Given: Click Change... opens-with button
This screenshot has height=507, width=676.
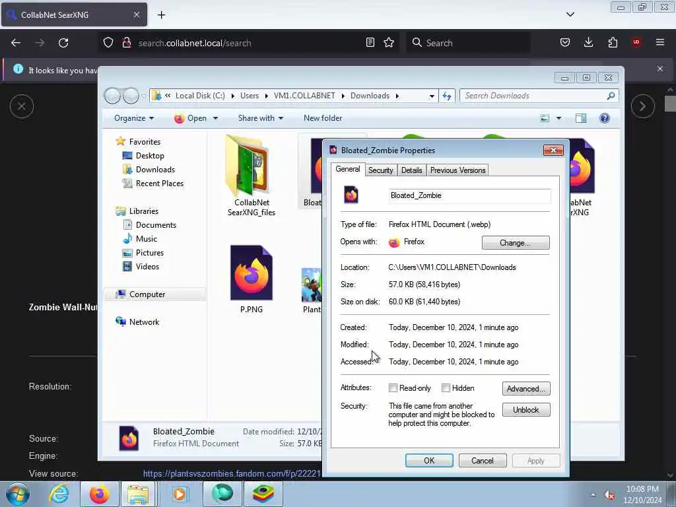Looking at the screenshot, I should coord(516,243).
